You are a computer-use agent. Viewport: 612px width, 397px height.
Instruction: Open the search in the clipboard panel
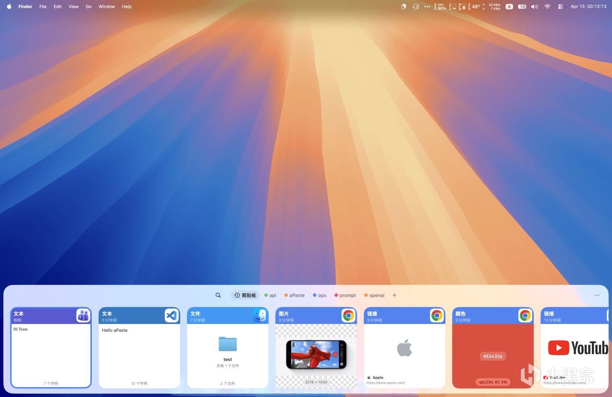coord(218,295)
